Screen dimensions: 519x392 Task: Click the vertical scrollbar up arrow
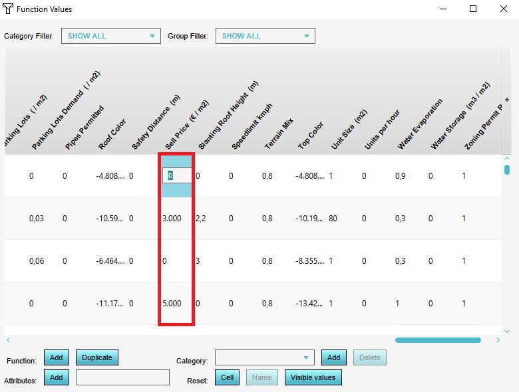click(507, 159)
